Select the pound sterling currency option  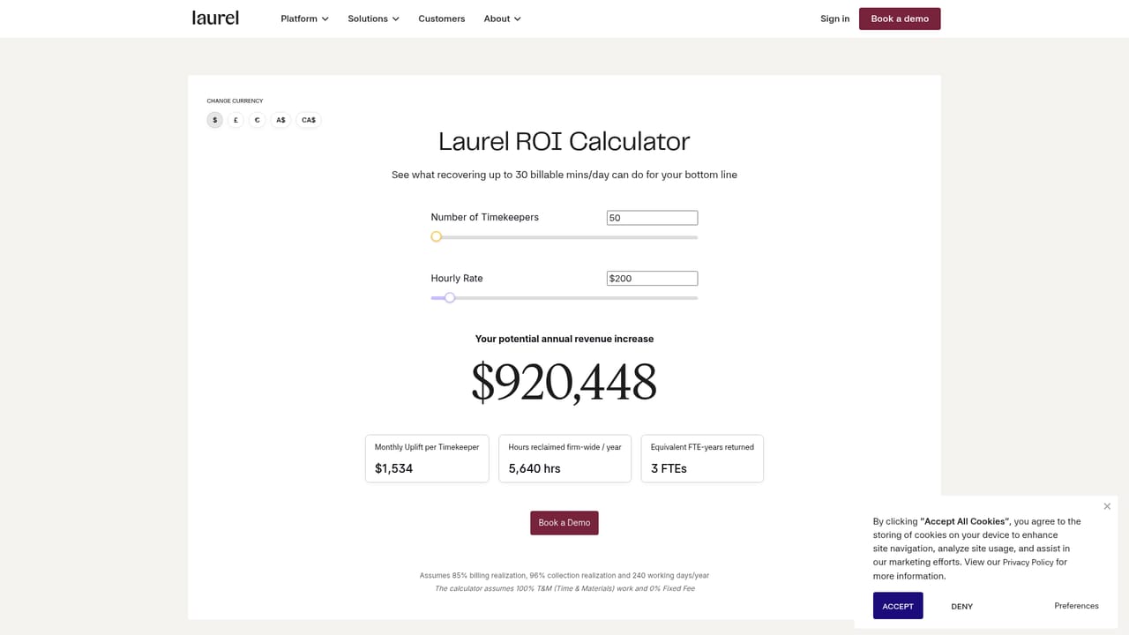click(x=236, y=120)
